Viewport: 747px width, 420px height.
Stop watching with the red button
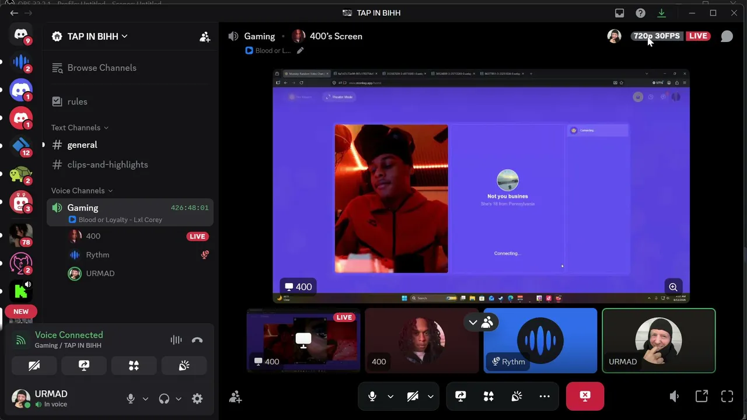point(585,397)
